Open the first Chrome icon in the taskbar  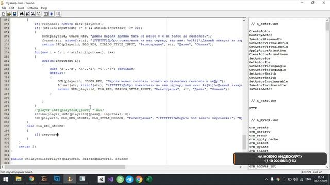click(x=31, y=179)
